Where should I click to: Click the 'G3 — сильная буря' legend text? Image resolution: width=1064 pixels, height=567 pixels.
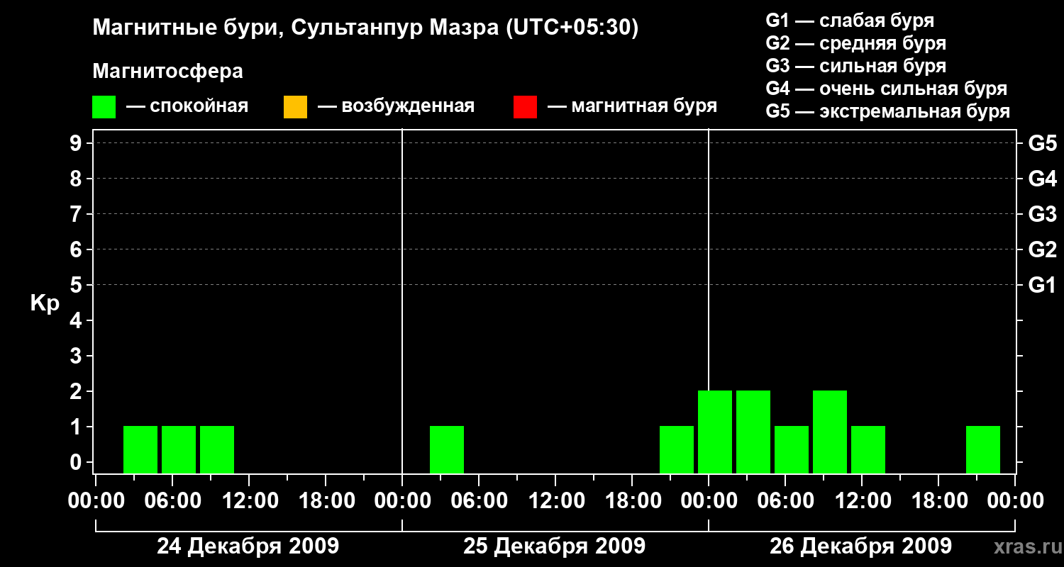point(855,66)
